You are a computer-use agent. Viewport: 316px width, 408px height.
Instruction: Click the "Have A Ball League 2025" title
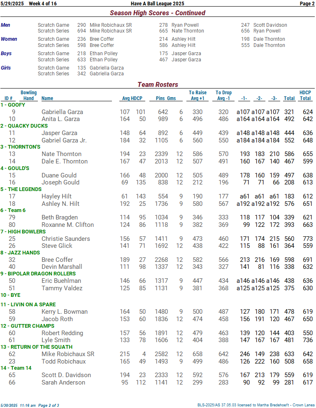click(158, 4)
